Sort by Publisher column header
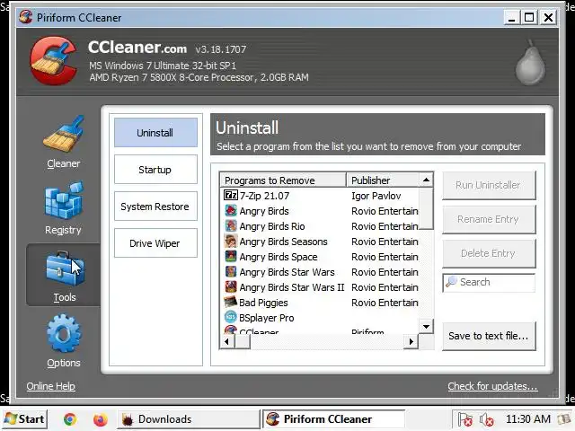This screenshot has width=575, height=431. point(383,180)
